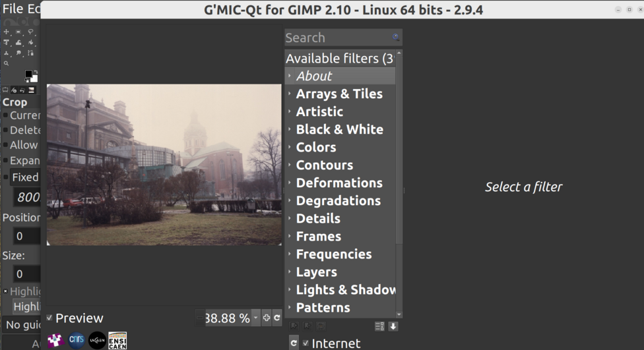Focus the Search filters input field
The height and width of the screenshot is (350, 644).
pyautogui.click(x=343, y=38)
